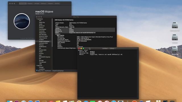Select Diagnostics in the Hardware list
The height and width of the screenshot is (102, 182).
tap(42, 33)
